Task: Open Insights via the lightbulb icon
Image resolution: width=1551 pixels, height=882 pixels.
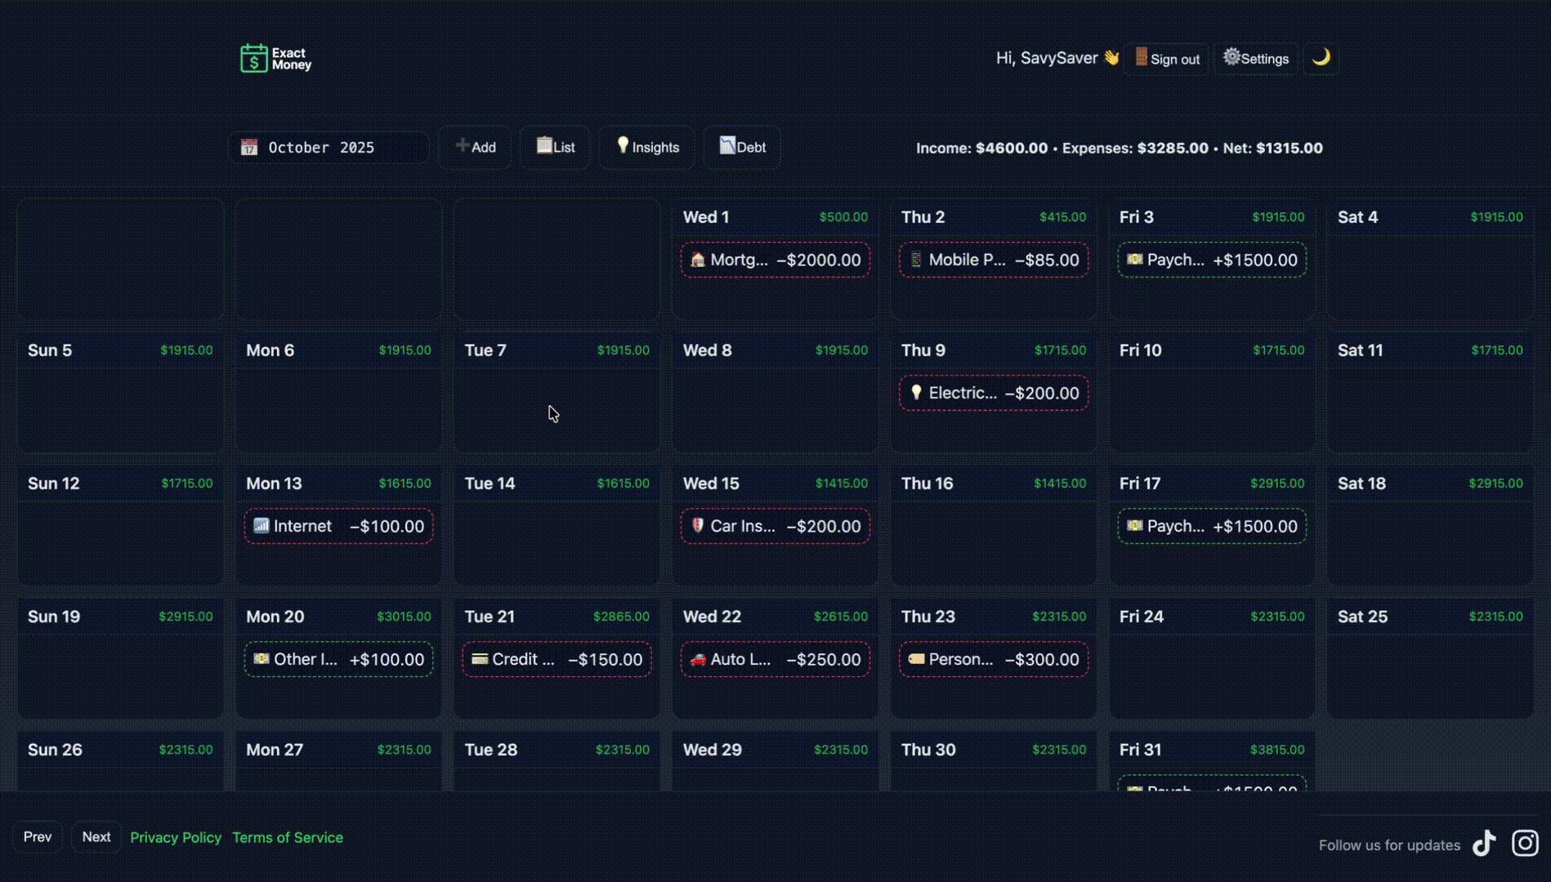Action: (646, 148)
